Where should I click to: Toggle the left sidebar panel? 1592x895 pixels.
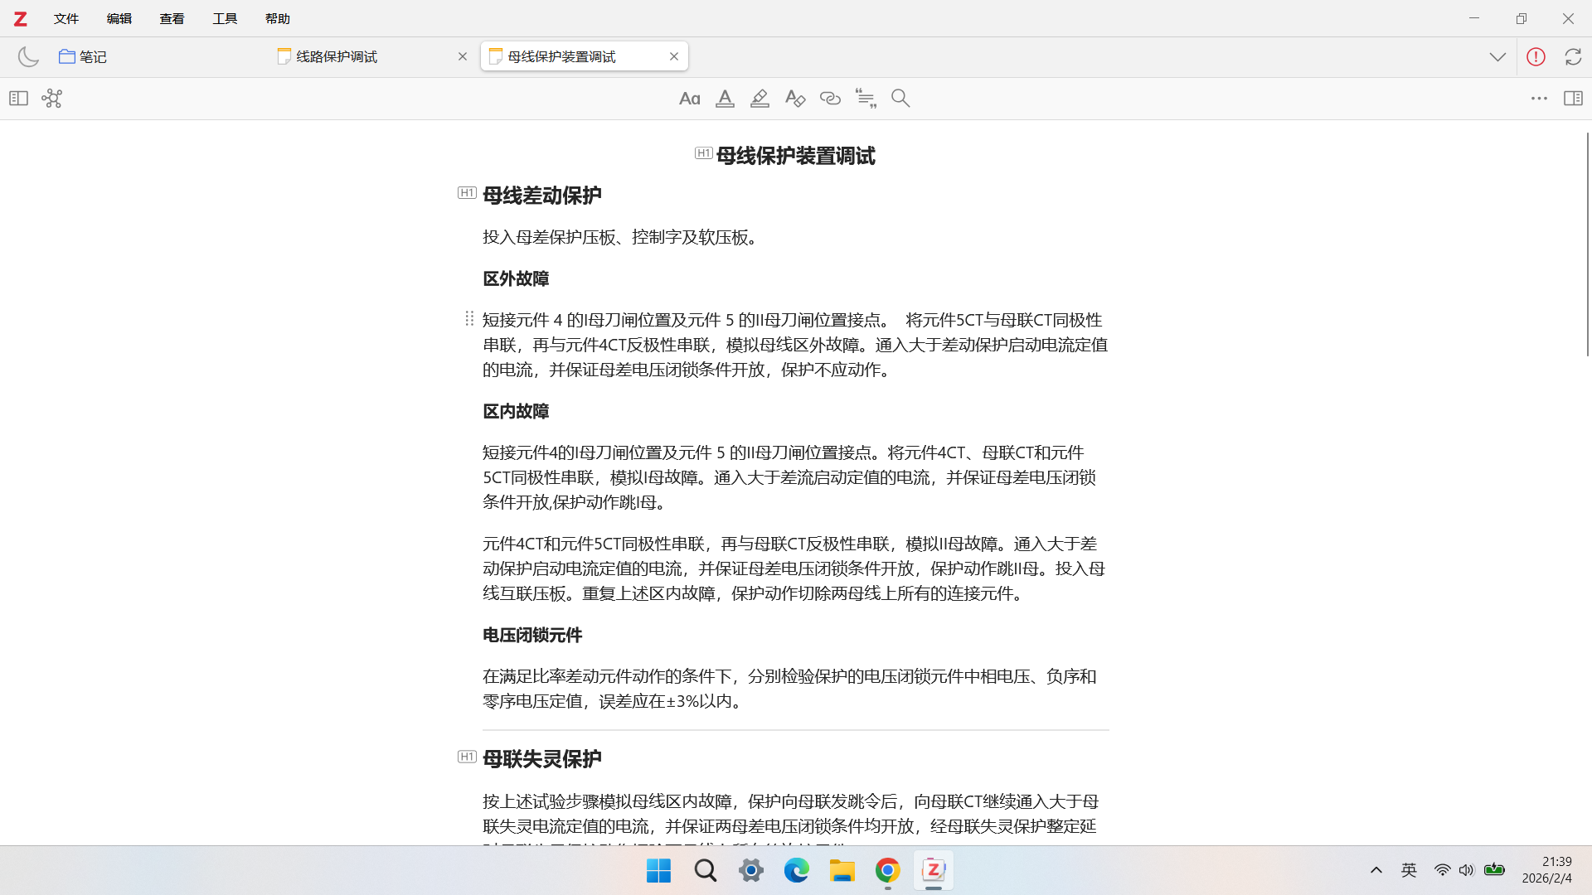18,99
